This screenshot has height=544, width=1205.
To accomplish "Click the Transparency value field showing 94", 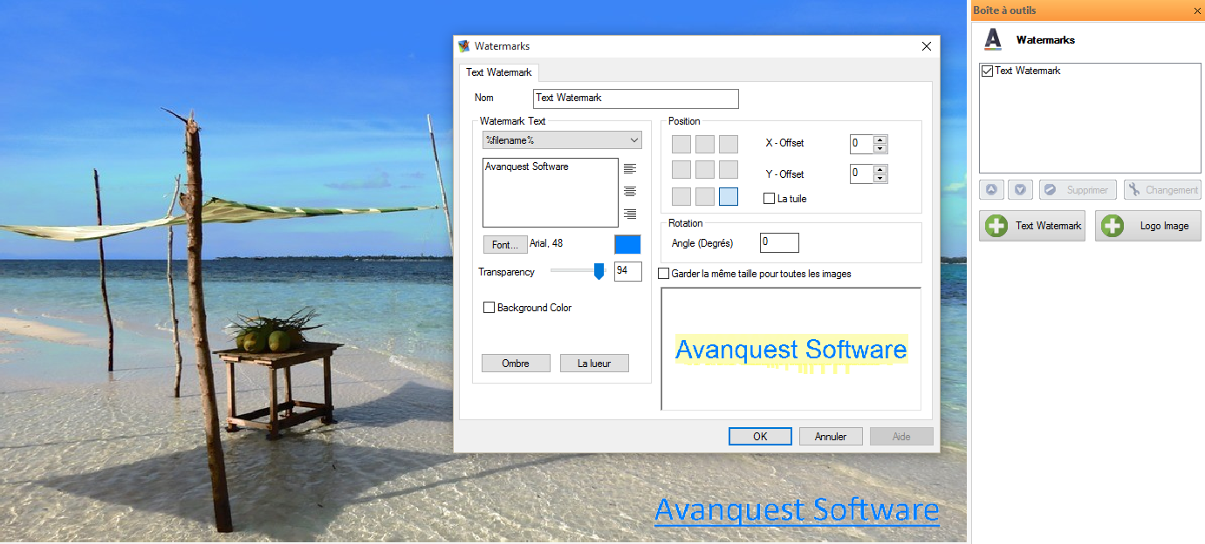I will pyautogui.click(x=628, y=271).
